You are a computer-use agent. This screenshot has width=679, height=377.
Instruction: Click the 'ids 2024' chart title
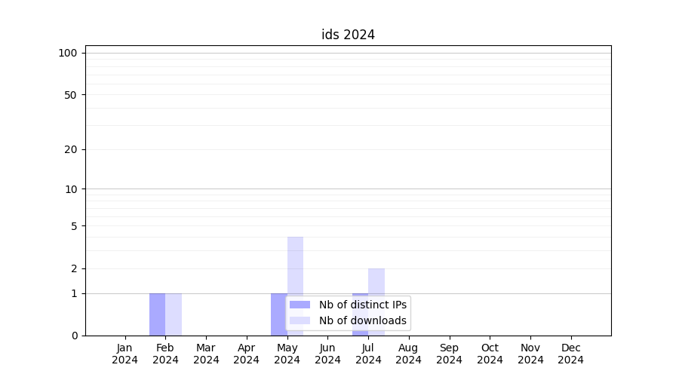pyautogui.click(x=348, y=35)
